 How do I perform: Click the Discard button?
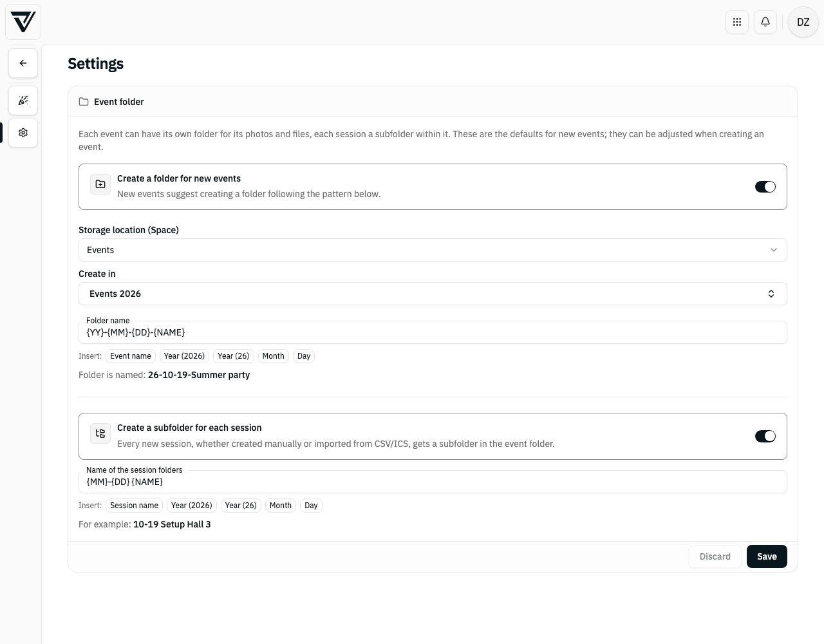(715, 556)
